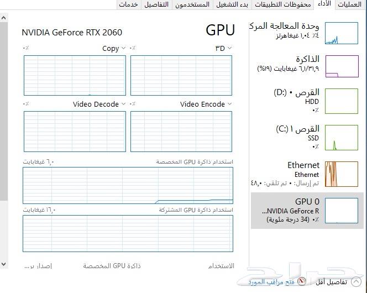367x293 pixels.
Task: Select the CPU وحدة المعالجة entry
Action: [x=307, y=33]
